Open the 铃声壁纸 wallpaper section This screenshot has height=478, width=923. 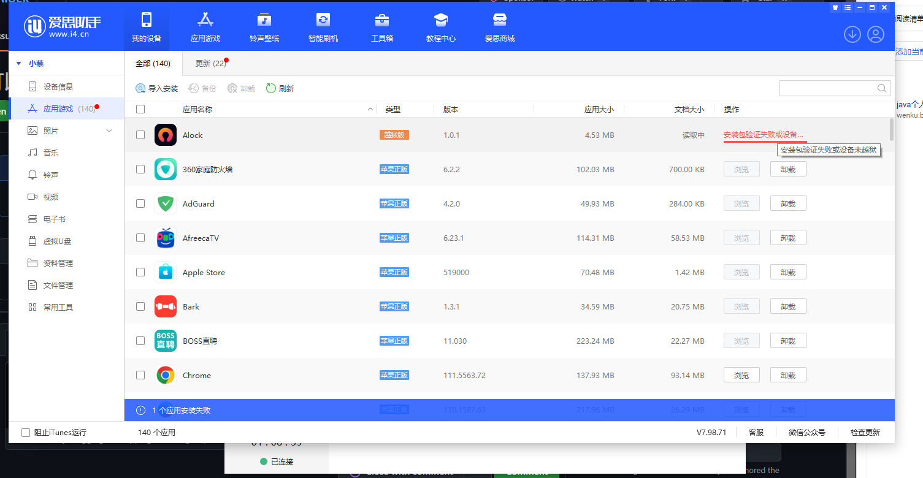[x=264, y=27]
